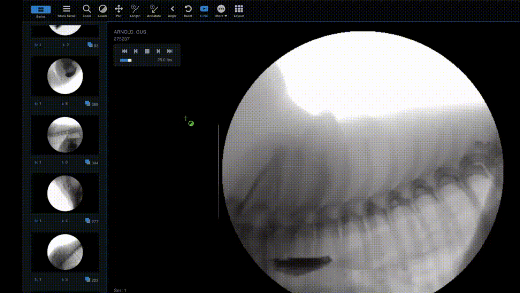Click the image count icon for 344
Image resolution: width=520 pixels, height=293 pixels.
[x=88, y=162]
